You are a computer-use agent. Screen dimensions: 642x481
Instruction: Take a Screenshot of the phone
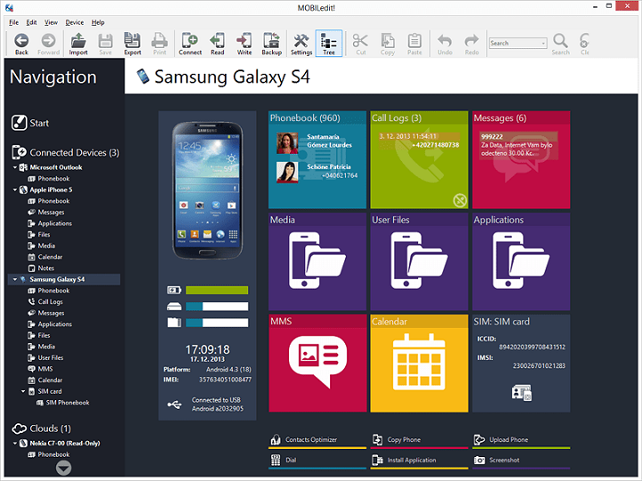522,461
